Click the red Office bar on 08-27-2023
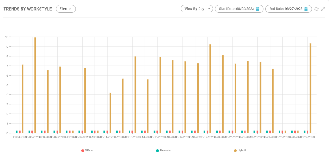The image size is (329, 154). (x=307, y=132)
